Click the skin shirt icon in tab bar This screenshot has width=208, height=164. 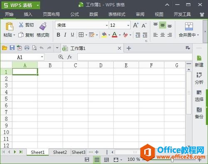202,14
